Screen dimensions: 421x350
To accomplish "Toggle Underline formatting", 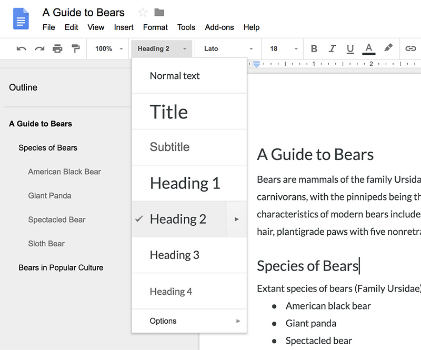I will pos(350,48).
